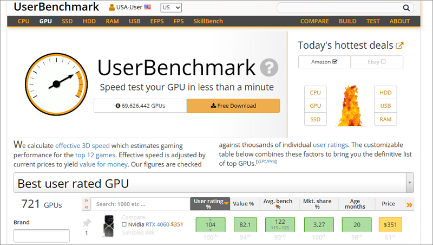This screenshot has height=245, width=433.
Task: Go to SkillBench in navigation
Action: [208, 21]
